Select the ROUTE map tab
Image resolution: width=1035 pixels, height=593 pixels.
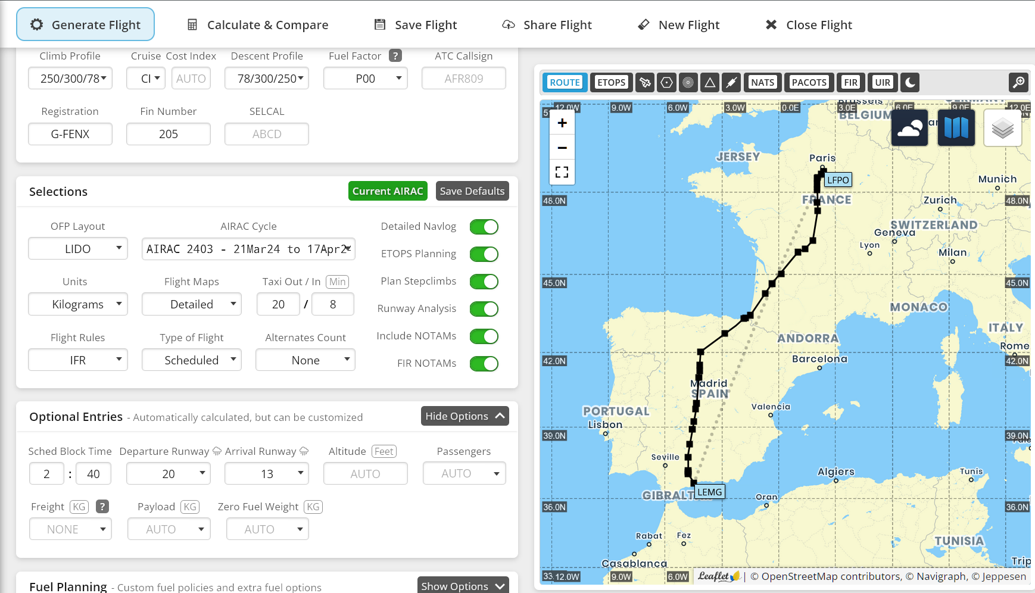[x=565, y=82]
